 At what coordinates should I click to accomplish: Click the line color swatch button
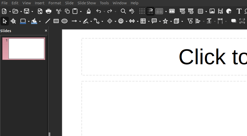coord(23,21)
